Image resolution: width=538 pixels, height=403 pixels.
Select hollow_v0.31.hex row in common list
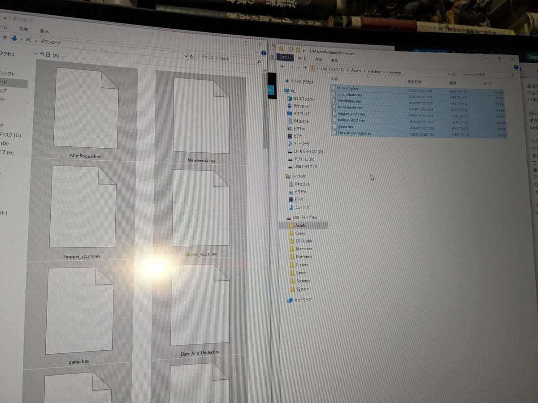tap(419, 121)
